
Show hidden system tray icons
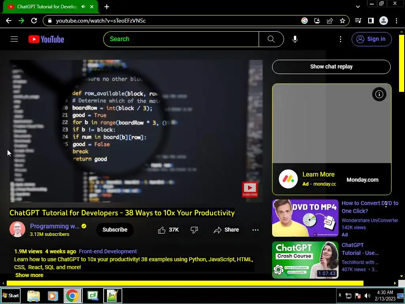tap(340, 295)
